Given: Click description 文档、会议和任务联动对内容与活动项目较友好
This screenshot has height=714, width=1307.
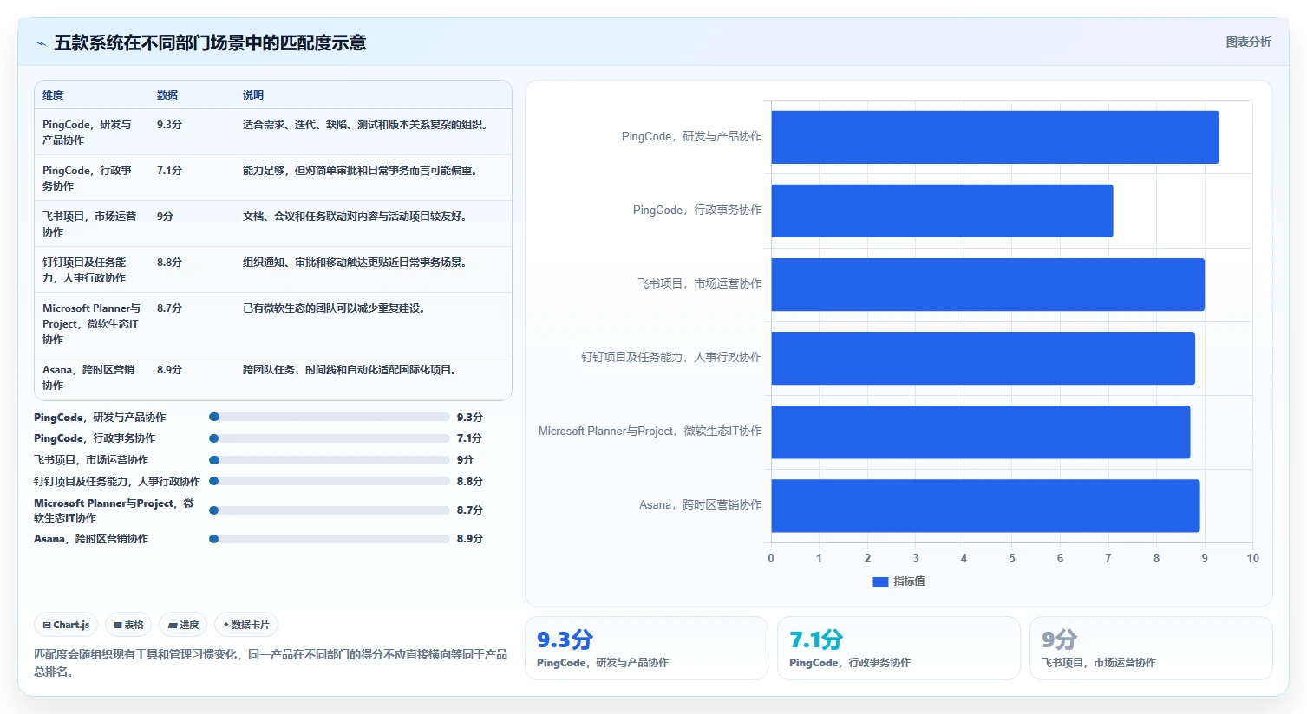Looking at the screenshot, I should point(357,216).
